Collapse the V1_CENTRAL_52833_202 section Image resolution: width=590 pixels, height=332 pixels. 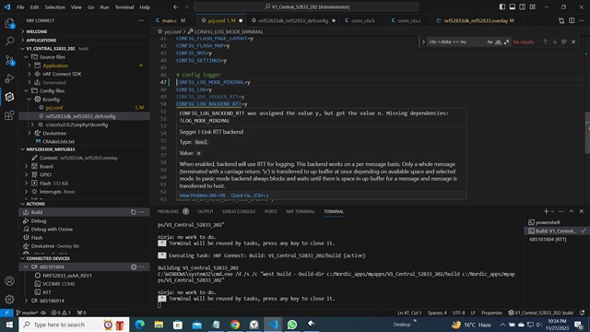tap(23, 49)
